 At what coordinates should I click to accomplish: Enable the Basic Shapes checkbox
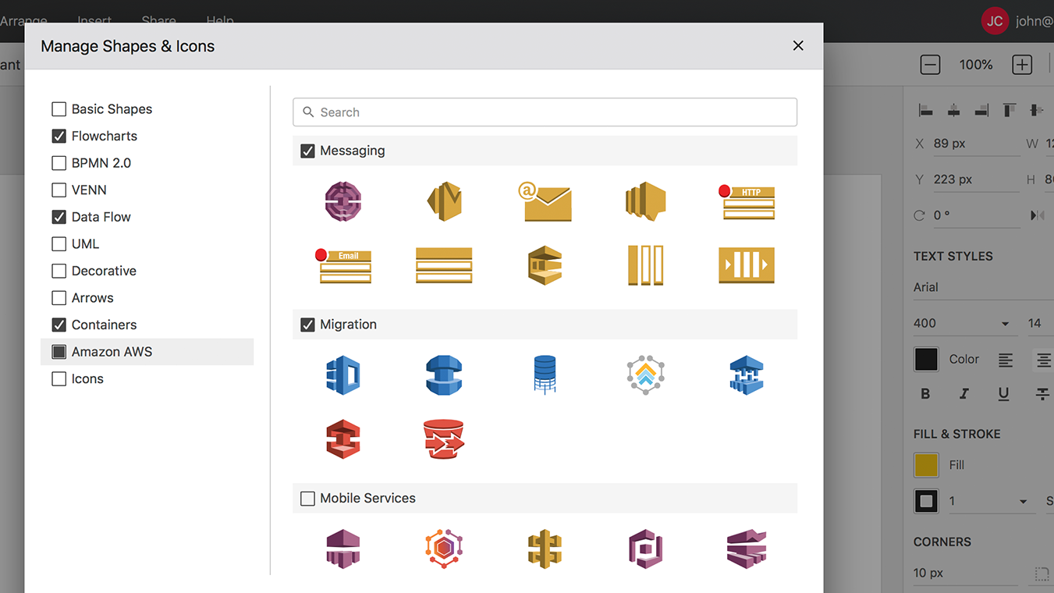pos(59,109)
